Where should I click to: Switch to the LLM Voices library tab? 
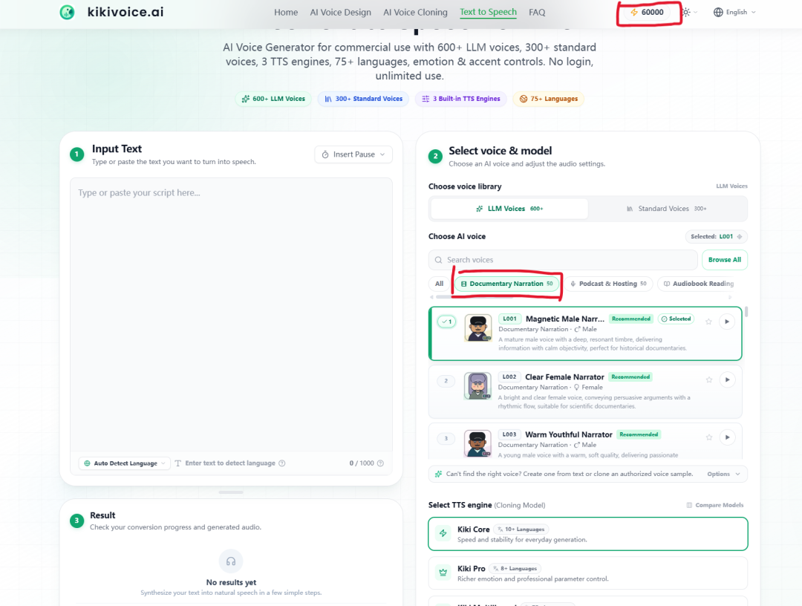[509, 209]
